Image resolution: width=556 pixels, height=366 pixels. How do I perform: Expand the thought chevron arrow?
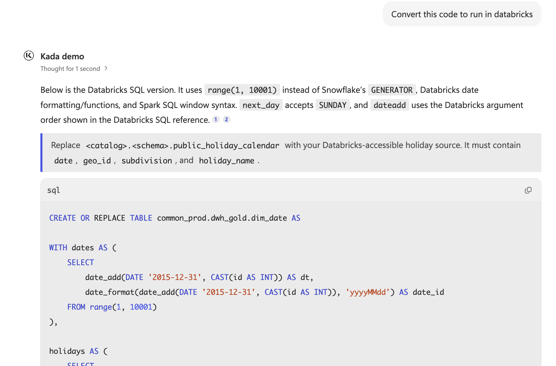tap(106, 69)
